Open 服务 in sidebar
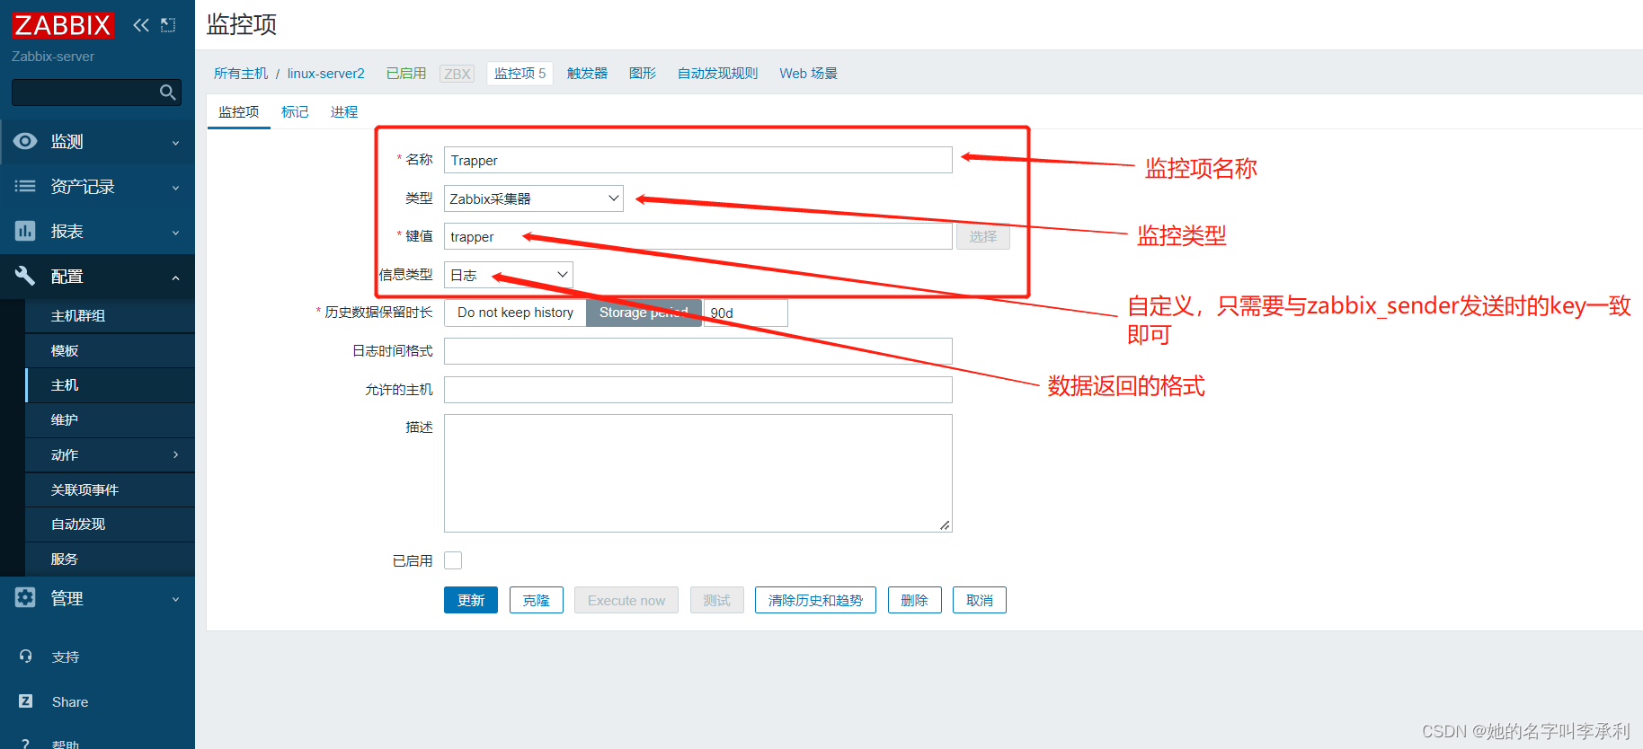 [x=111, y=559]
